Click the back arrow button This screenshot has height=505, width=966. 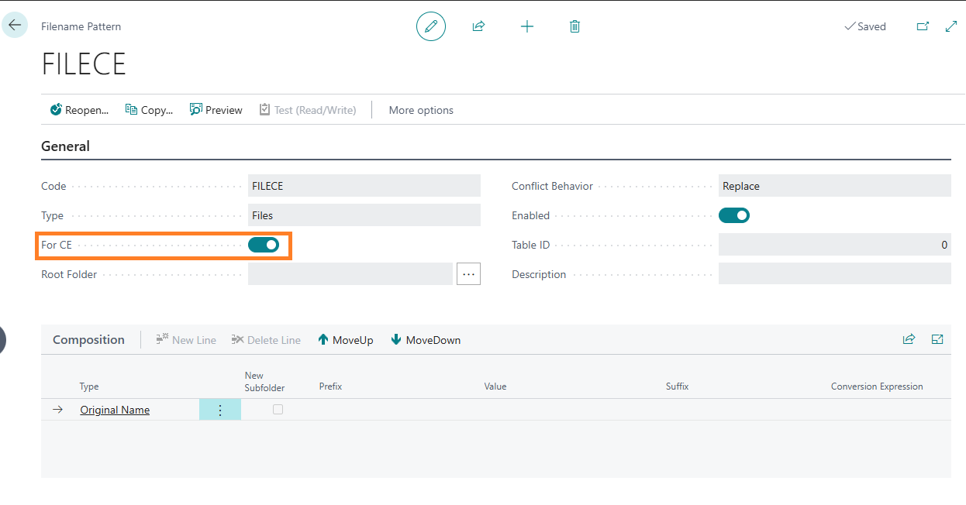[15, 26]
